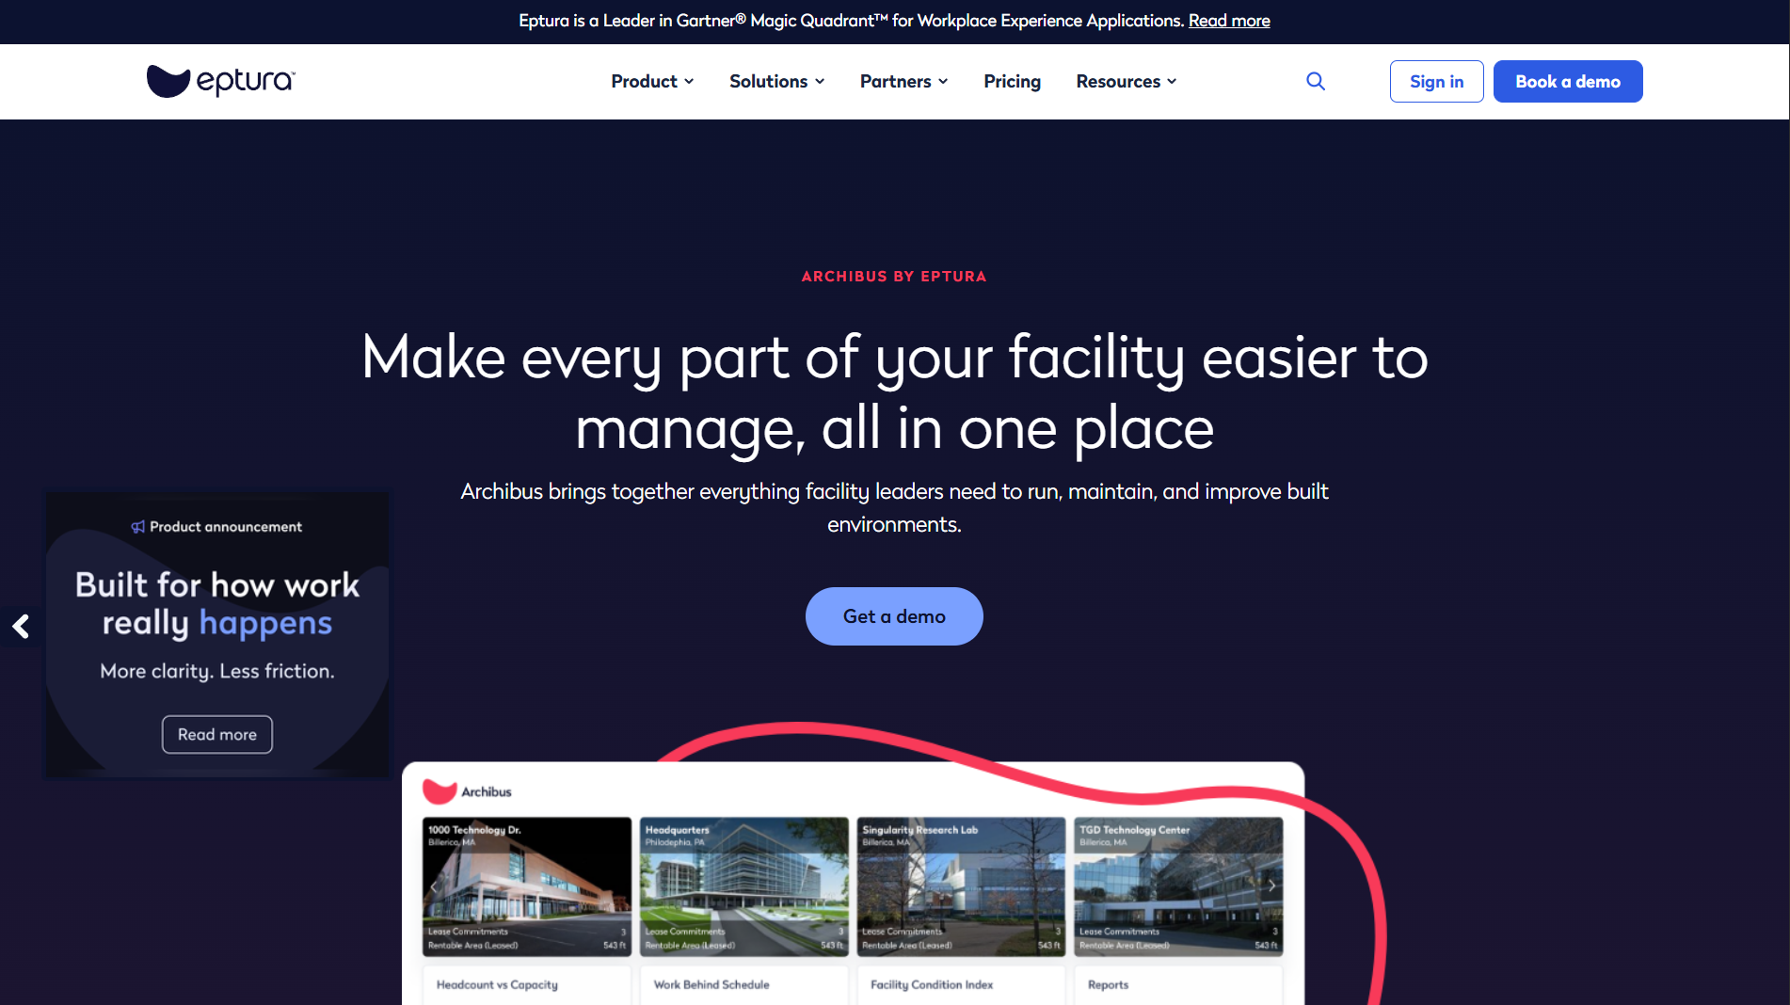
Task: Click the Sign in button
Action: click(x=1437, y=81)
